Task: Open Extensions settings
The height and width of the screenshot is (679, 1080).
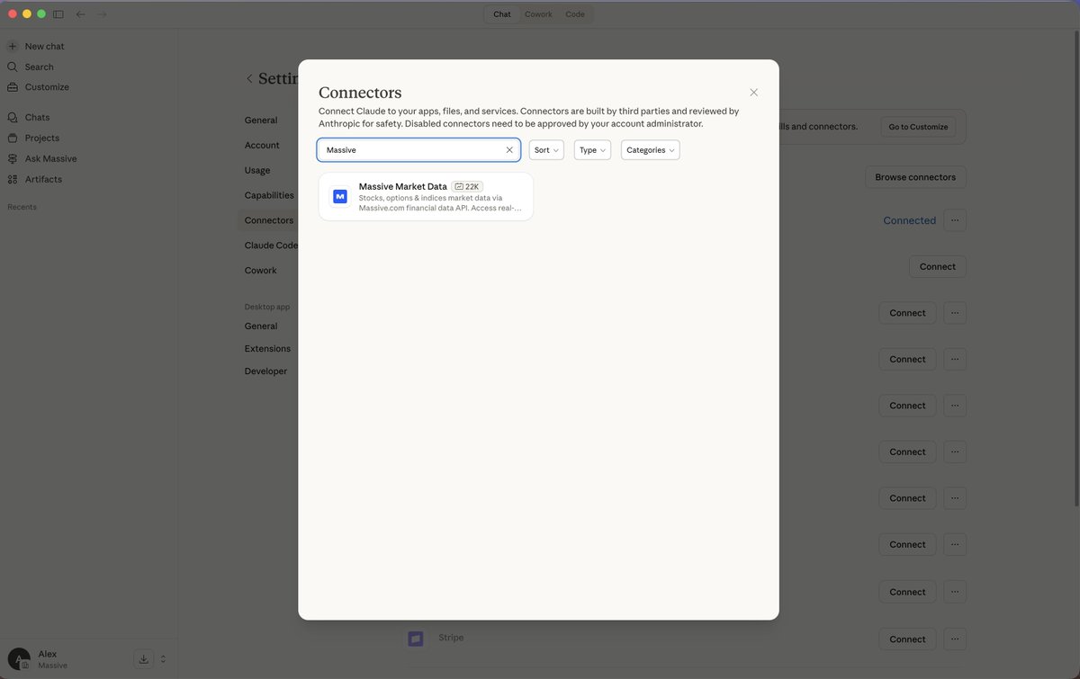Action: tap(267, 349)
